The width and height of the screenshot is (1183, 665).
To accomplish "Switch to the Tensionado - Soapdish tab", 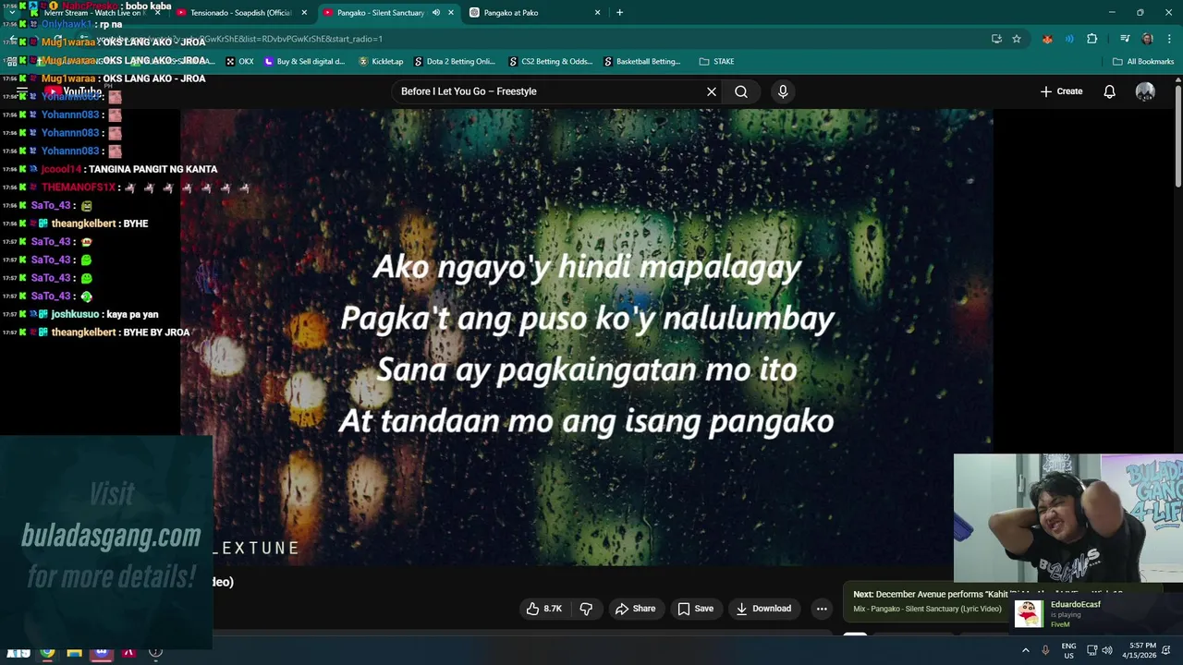I will [x=240, y=13].
